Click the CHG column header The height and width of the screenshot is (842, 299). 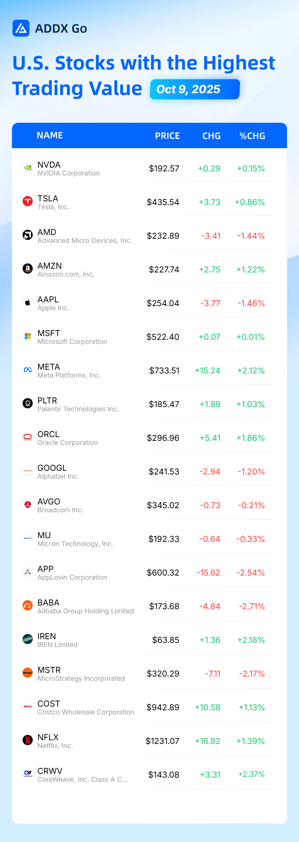pyautogui.click(x=212, y=136)
